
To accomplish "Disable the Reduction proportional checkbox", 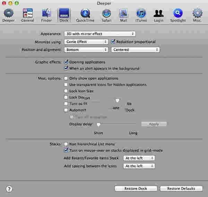I will point(113,42).
